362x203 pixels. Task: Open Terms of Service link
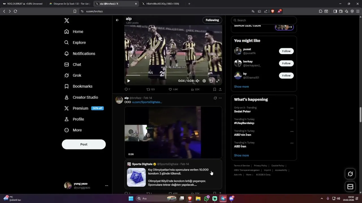242,166
